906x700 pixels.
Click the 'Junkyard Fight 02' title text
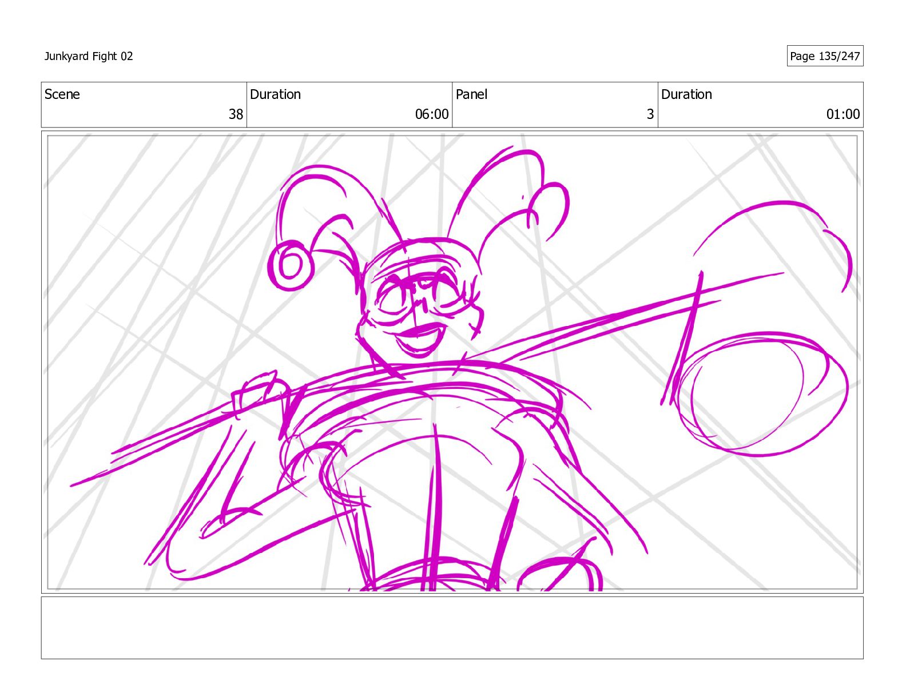tap(89, 56)
